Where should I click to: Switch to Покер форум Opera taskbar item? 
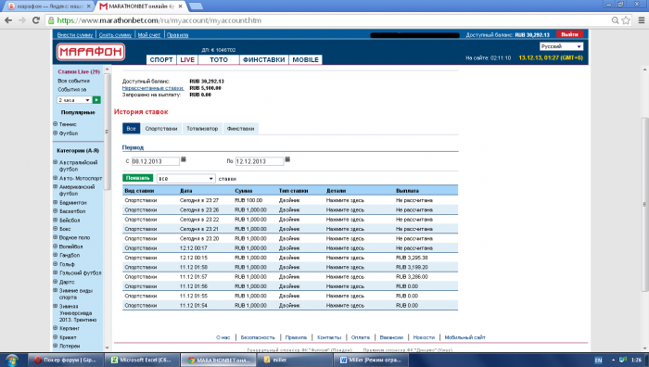[65, 360]
